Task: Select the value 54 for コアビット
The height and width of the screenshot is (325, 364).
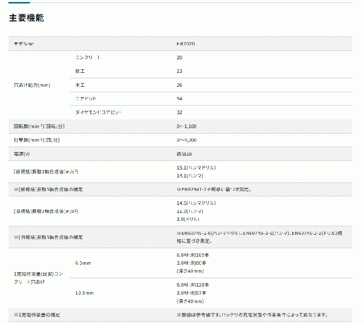Action: click(x=179, y=99)
